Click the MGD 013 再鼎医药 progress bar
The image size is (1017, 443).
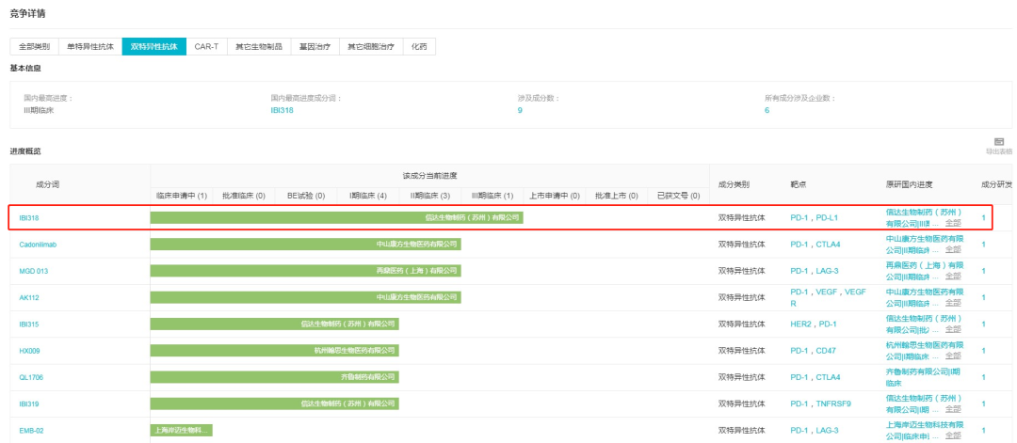pyautogui.click(x=305, y=271)
